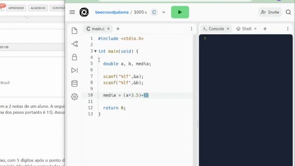The height and width of the screenshot is (166, 295).
Task: Open the beecrowdpaloma profile link
Action: [x=112, y=12]
